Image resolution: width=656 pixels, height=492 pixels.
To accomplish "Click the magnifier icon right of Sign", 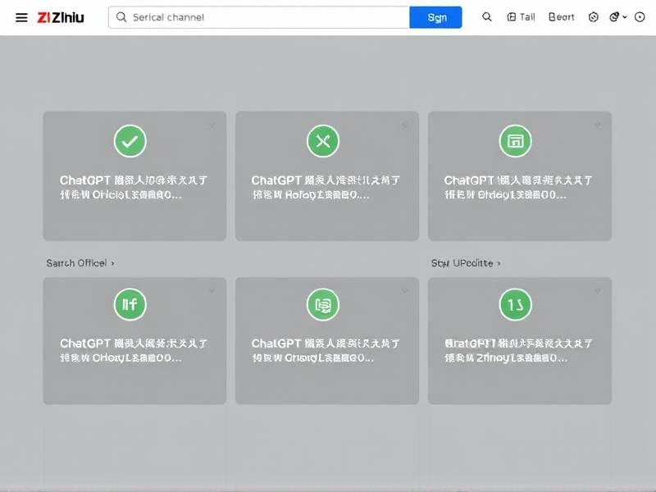I will pyautogui.click(x=487, y=17).
